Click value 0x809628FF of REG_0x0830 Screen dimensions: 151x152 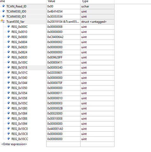click(55, 57)
